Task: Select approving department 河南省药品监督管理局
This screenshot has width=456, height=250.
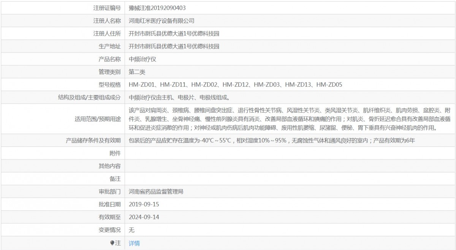Action: [x=156, y=191]
